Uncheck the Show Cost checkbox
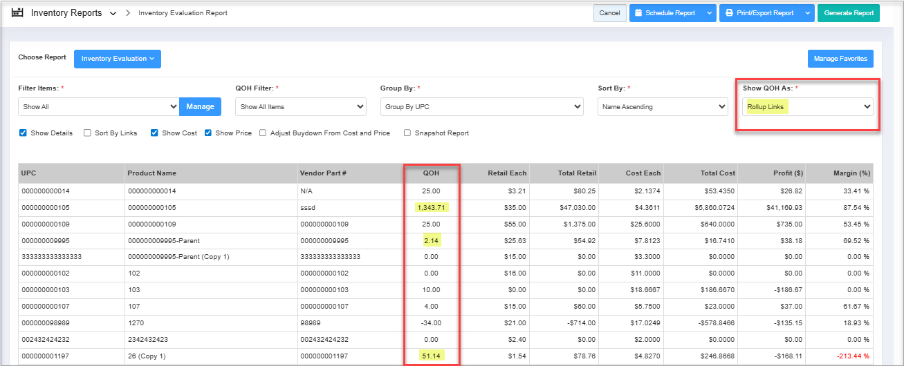 (x=155, y=133)
